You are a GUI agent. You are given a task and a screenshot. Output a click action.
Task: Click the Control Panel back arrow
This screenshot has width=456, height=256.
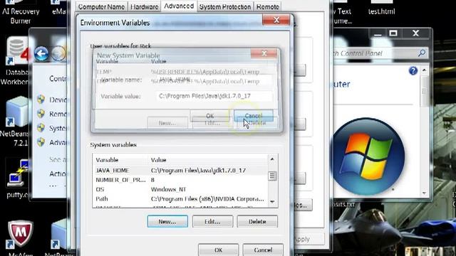pos(41,53)
